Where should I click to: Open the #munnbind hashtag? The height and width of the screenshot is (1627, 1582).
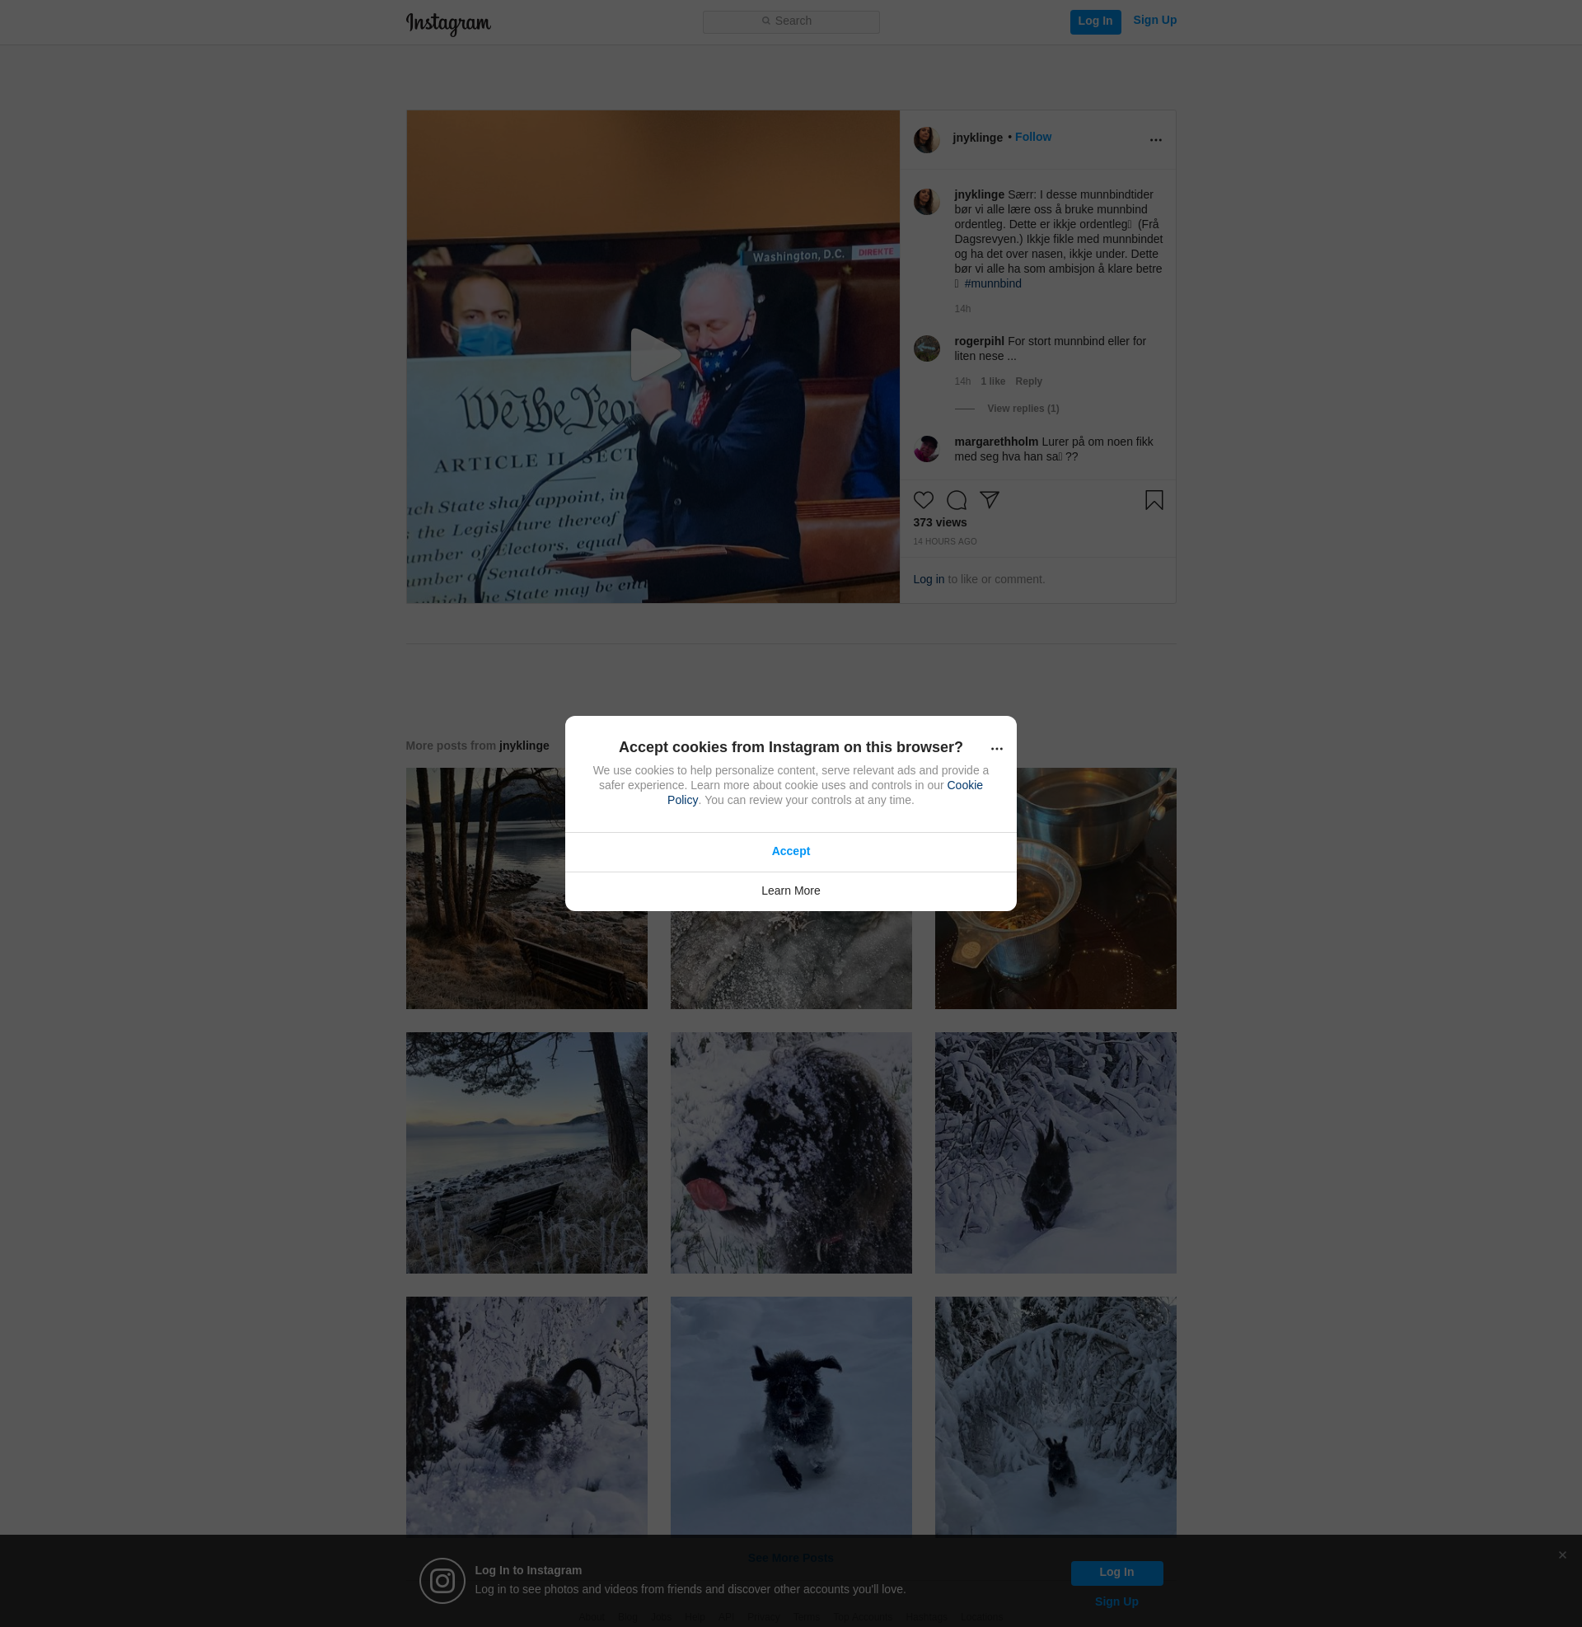(992, 284)
